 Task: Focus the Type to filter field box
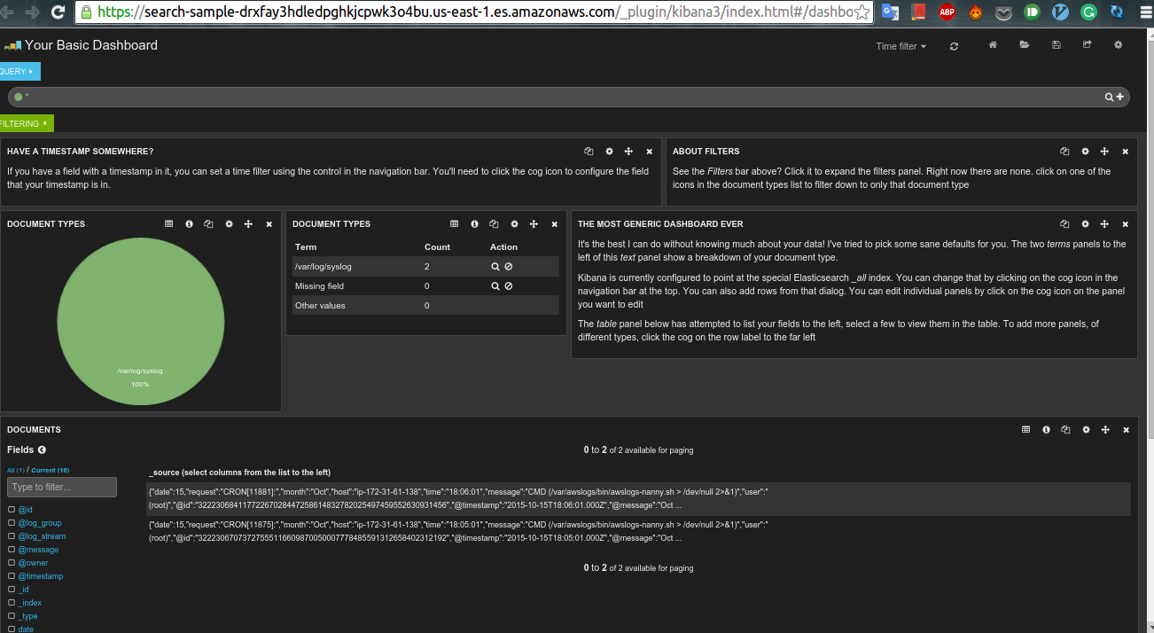point(62,487)
